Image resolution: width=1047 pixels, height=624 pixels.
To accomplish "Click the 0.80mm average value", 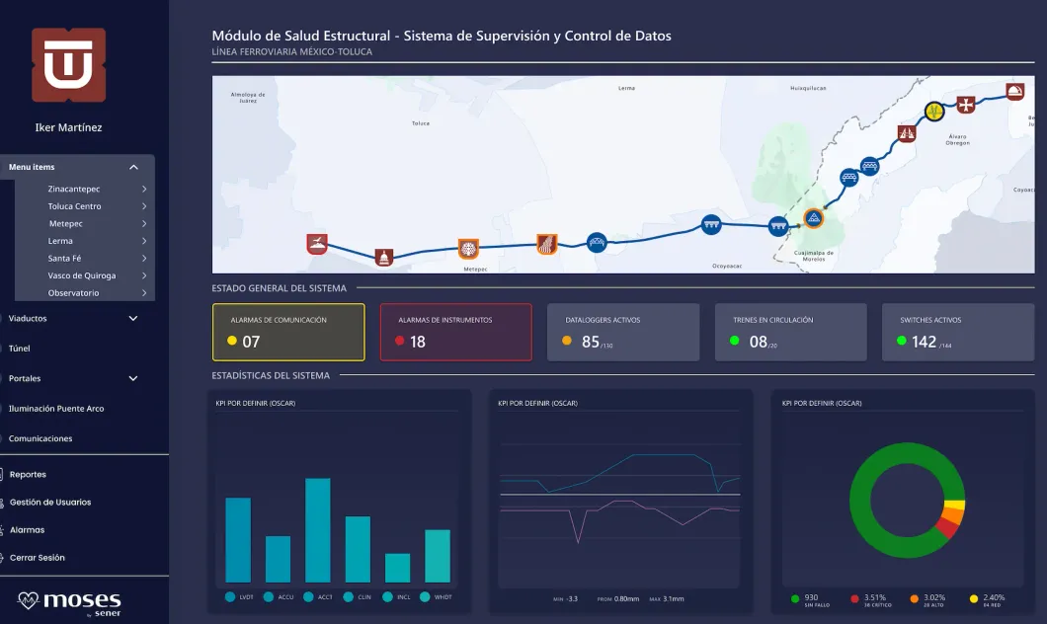I will click(626, 598).
